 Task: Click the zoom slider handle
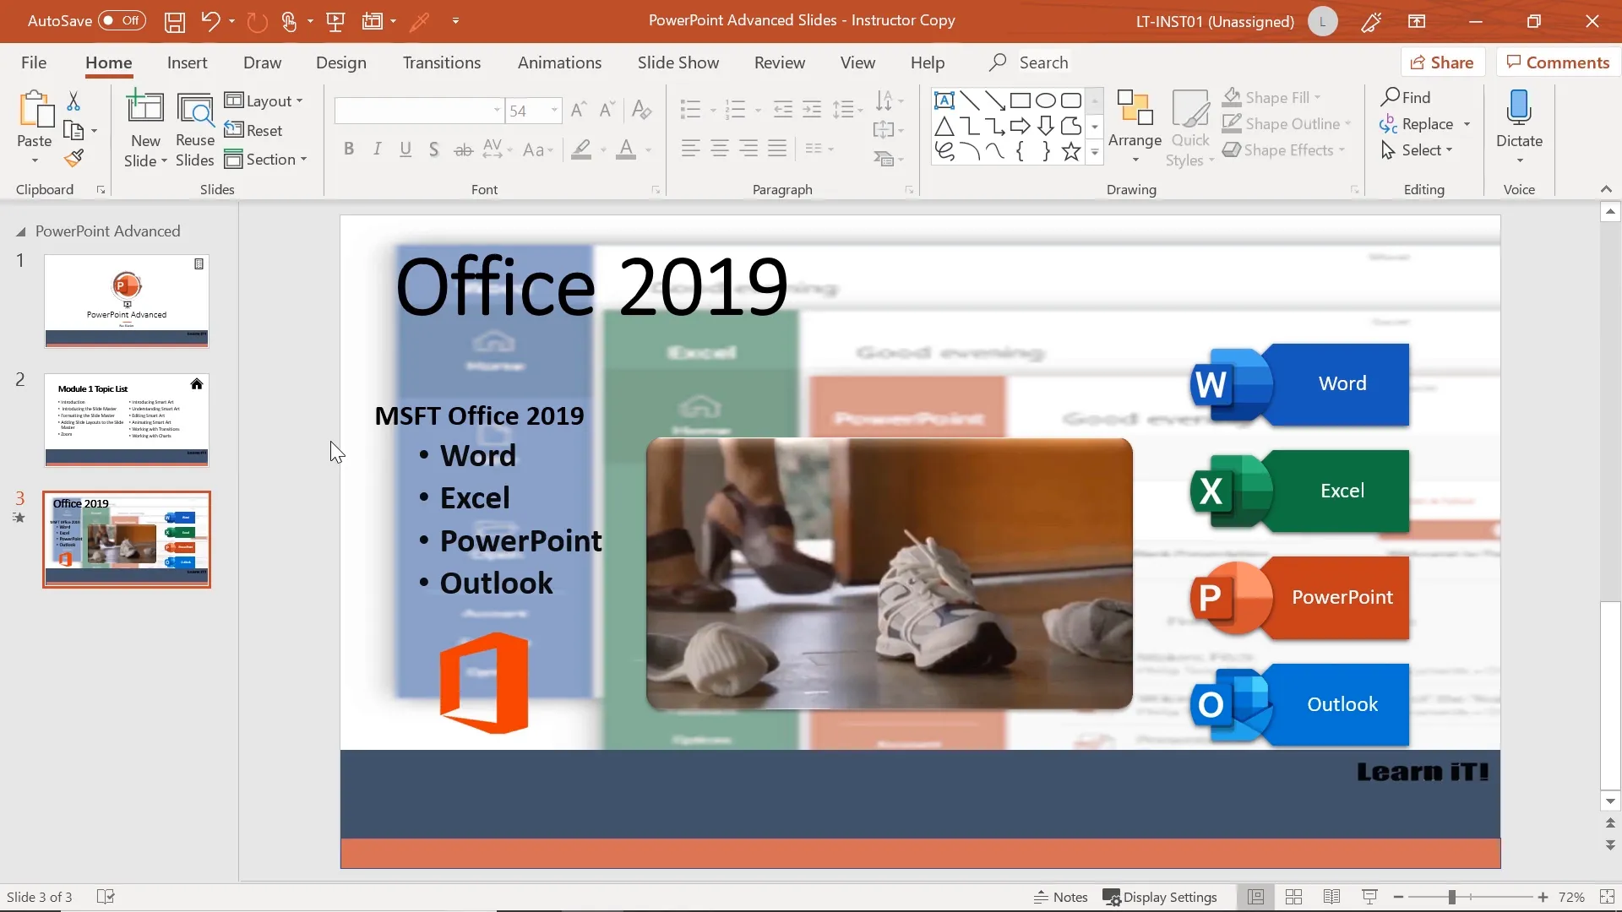pos(1451,897)
